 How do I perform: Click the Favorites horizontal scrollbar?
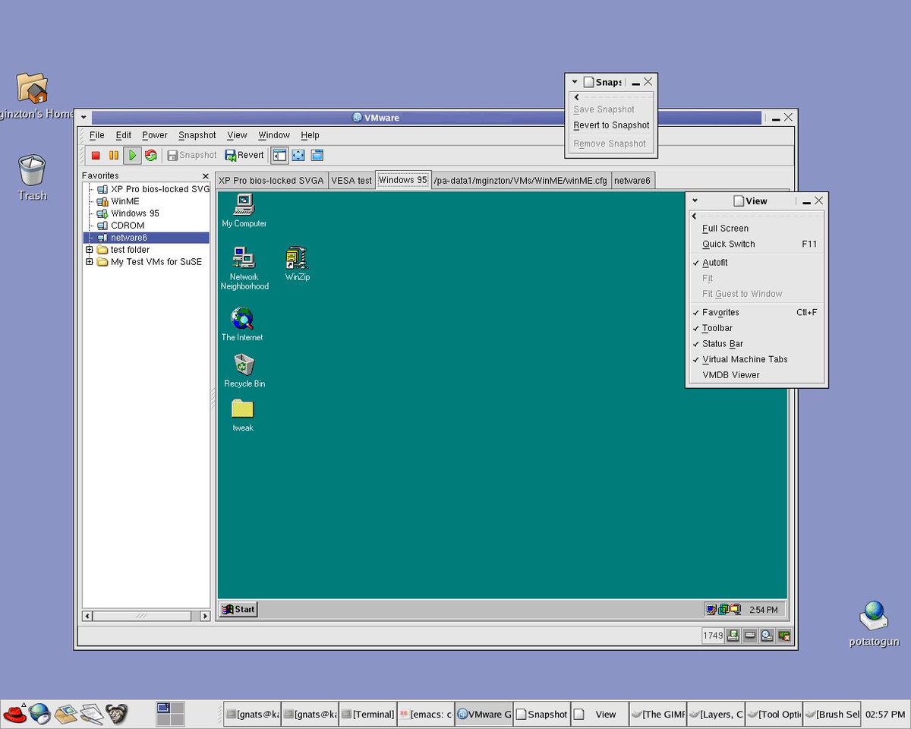tap(147, 616)
